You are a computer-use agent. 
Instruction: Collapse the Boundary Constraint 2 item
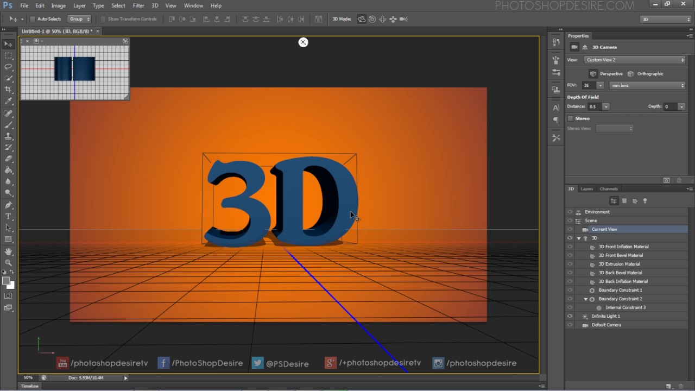coord(586,299)
